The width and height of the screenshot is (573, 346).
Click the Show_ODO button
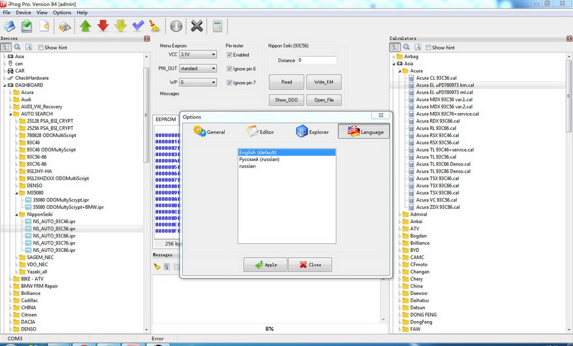[286, 100]
